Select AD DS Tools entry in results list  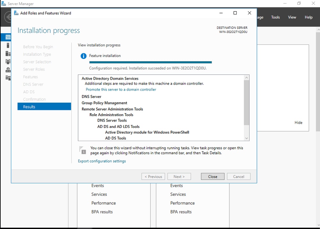(x=116, y=138)
